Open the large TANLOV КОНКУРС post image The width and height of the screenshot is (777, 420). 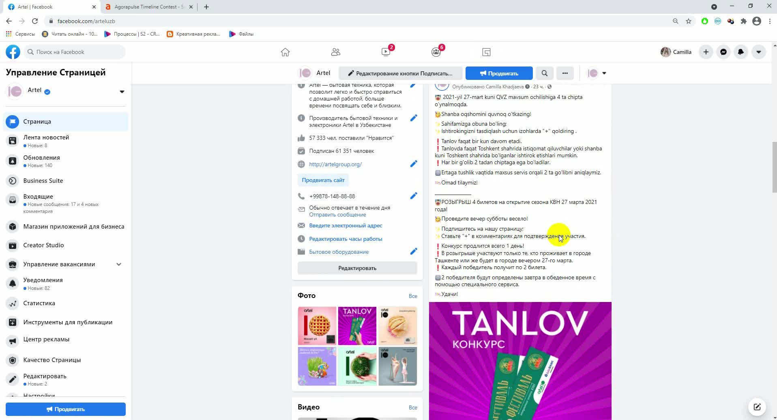point(520,361)
